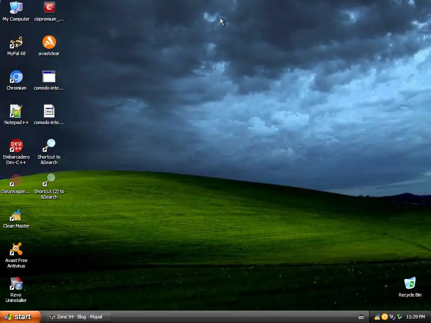The width and height of the screenshot is (431, 323).
Task: Click the Clean Master broom tray icon
Action: [378, 317]
